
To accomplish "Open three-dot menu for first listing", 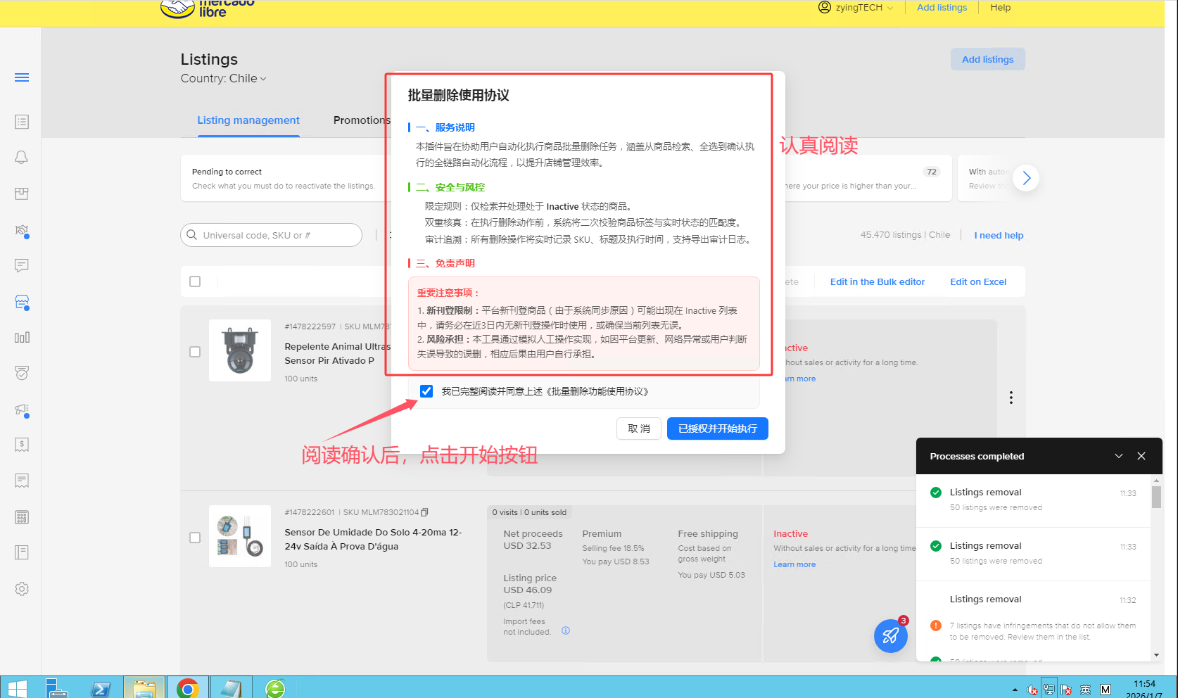I will click(1011, 398).
